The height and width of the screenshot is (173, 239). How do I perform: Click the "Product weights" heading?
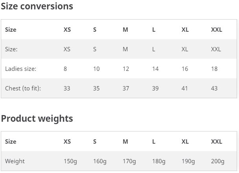click(x=37, y=119)
